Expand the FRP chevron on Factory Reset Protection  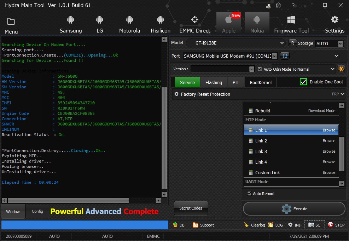(342, 94)
